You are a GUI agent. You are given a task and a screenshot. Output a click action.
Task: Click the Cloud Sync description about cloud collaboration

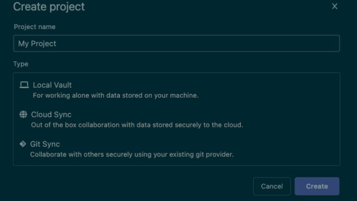click(137, 125)
